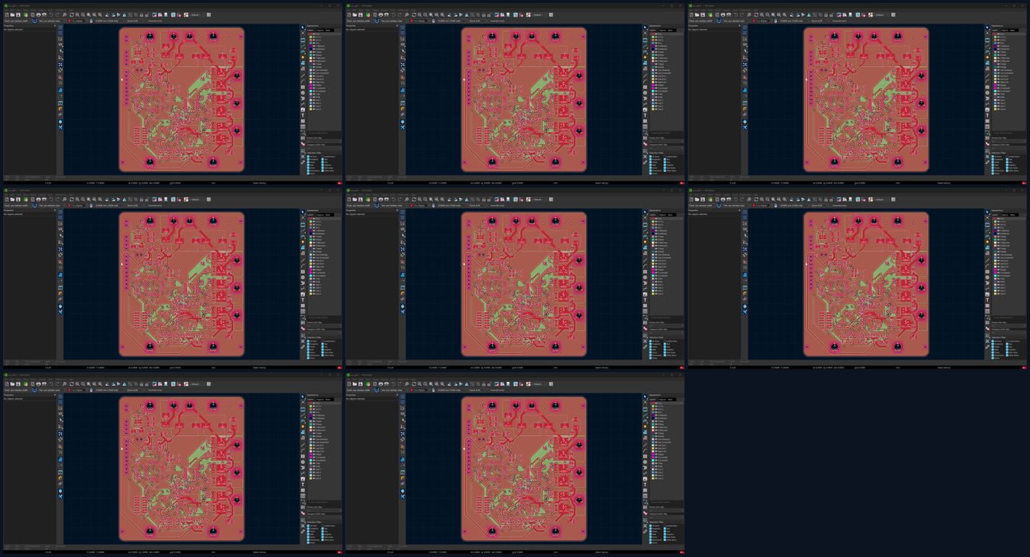Toggle Footprints filter in top-middle window
This screenshot has height=557, width=1030.
(656, 159)
